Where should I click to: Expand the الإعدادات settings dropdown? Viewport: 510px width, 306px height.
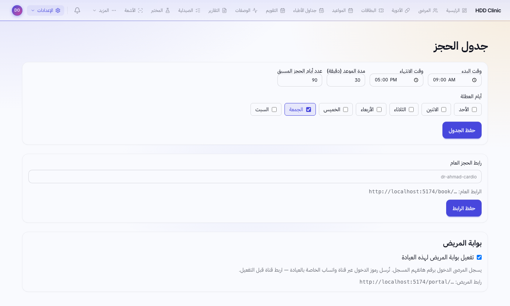pos(46,10)
